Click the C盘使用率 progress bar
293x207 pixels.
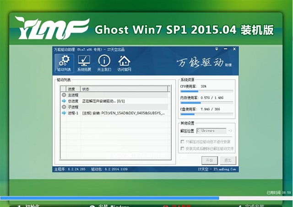(206, 114)
